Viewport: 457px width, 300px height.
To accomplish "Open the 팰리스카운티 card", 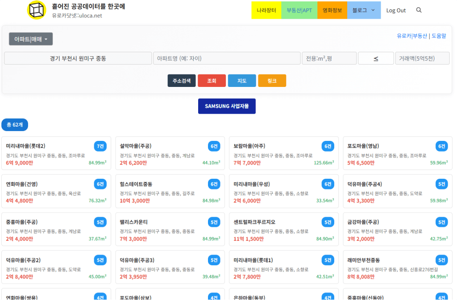I will (170, 229).
